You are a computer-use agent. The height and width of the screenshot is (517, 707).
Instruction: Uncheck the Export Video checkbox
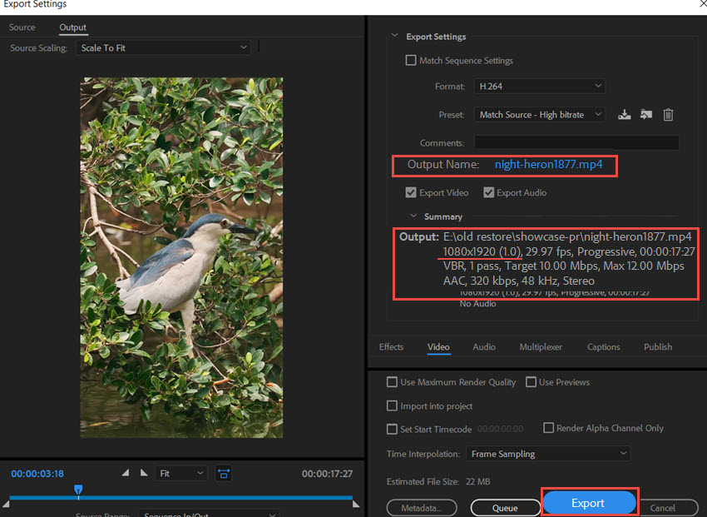pyautogui.click(x=411, y=192)
